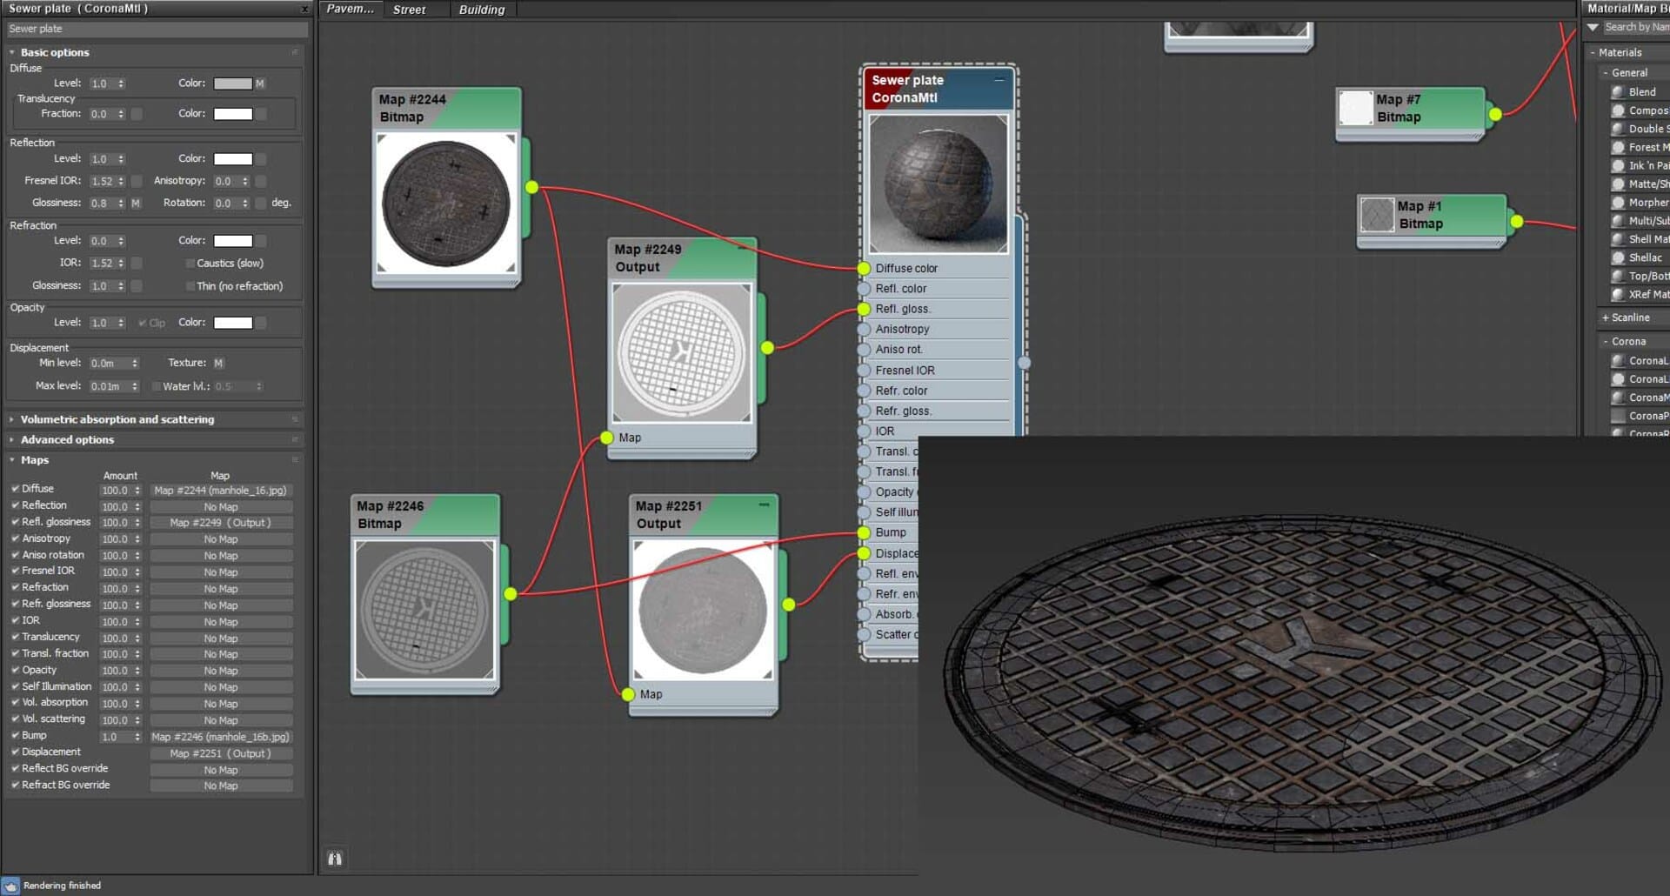This screenshot has width=1670, height=896.
Task: Click the Glossiness M map button
Action: pos(136,203)
